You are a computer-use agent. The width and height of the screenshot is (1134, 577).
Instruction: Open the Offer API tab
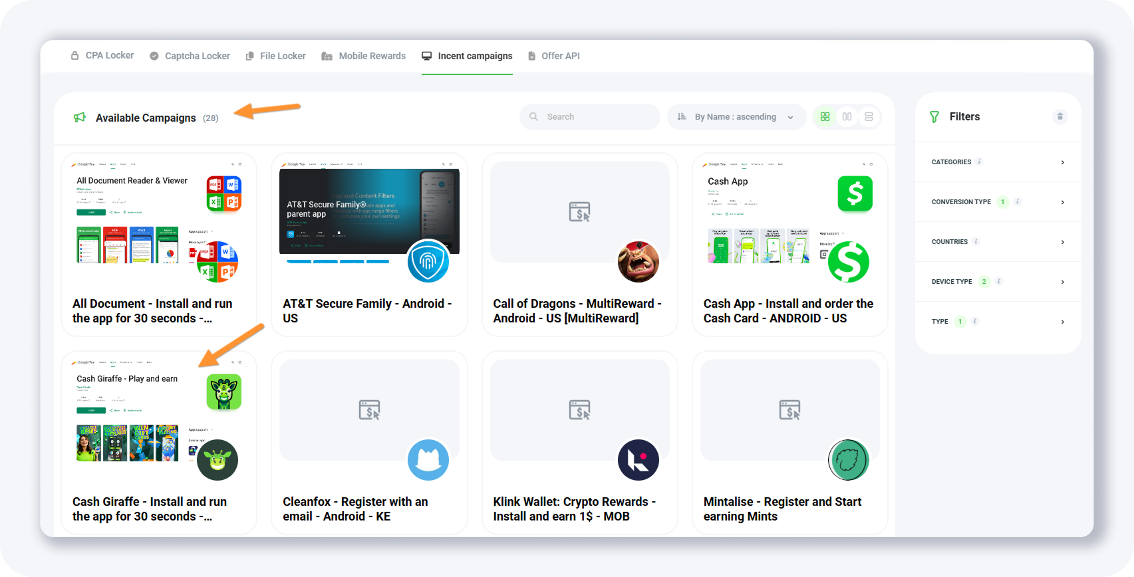(553, 56)
